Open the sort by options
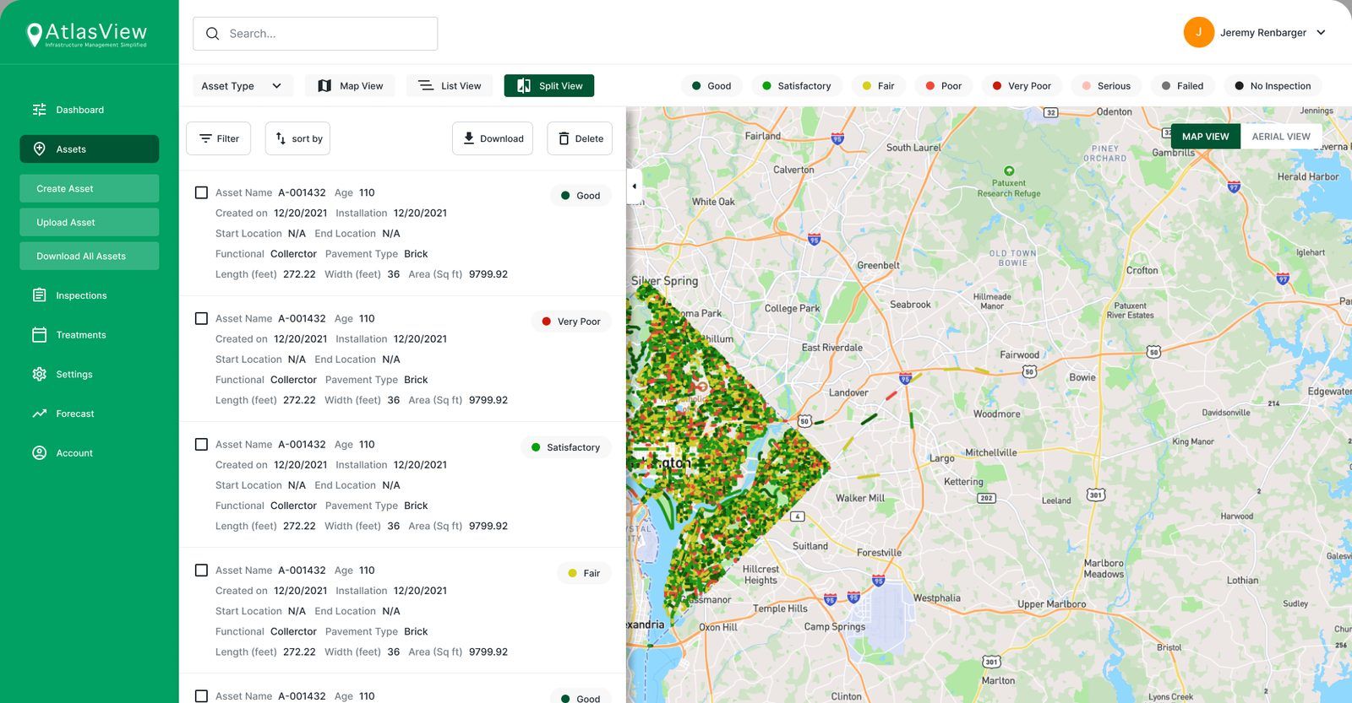 [x=297, y=138]
